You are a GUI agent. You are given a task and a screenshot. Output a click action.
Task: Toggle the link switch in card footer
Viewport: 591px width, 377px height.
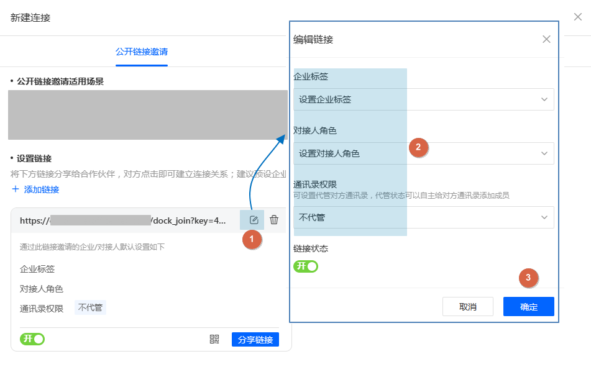(x=32, y=339)
